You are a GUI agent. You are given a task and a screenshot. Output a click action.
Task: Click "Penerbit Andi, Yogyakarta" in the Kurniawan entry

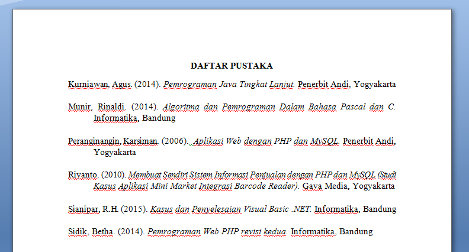point(346,85)
